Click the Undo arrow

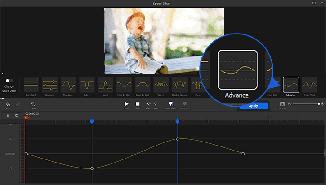point(8,104)
